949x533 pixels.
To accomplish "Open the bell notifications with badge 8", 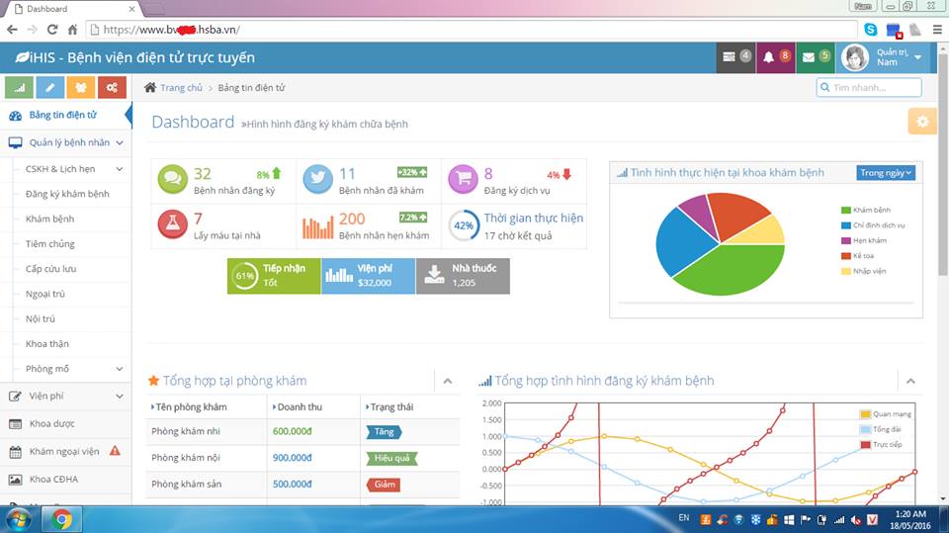I will tap(775, 57).
